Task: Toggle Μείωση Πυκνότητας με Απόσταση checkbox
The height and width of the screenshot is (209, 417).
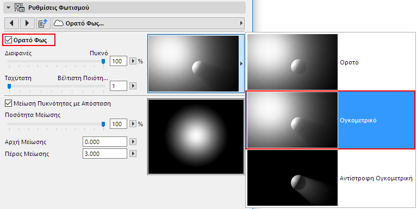Action: 9,103
